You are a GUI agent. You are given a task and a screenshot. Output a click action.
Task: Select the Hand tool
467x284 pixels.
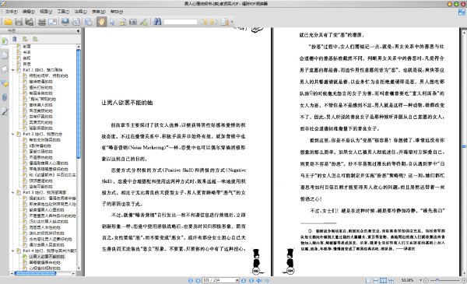pyautogui.click(x=101, y=22)
